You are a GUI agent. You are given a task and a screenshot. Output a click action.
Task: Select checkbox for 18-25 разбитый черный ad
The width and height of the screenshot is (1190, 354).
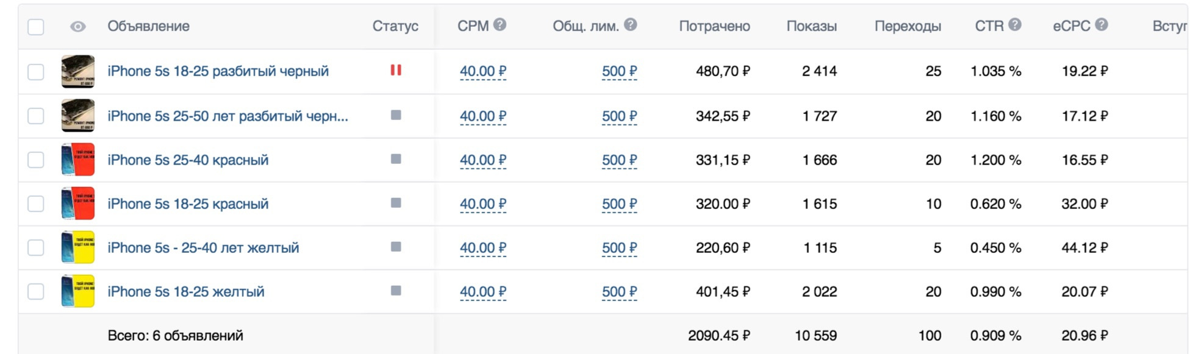pyautogui.click(x=36, y=72)
